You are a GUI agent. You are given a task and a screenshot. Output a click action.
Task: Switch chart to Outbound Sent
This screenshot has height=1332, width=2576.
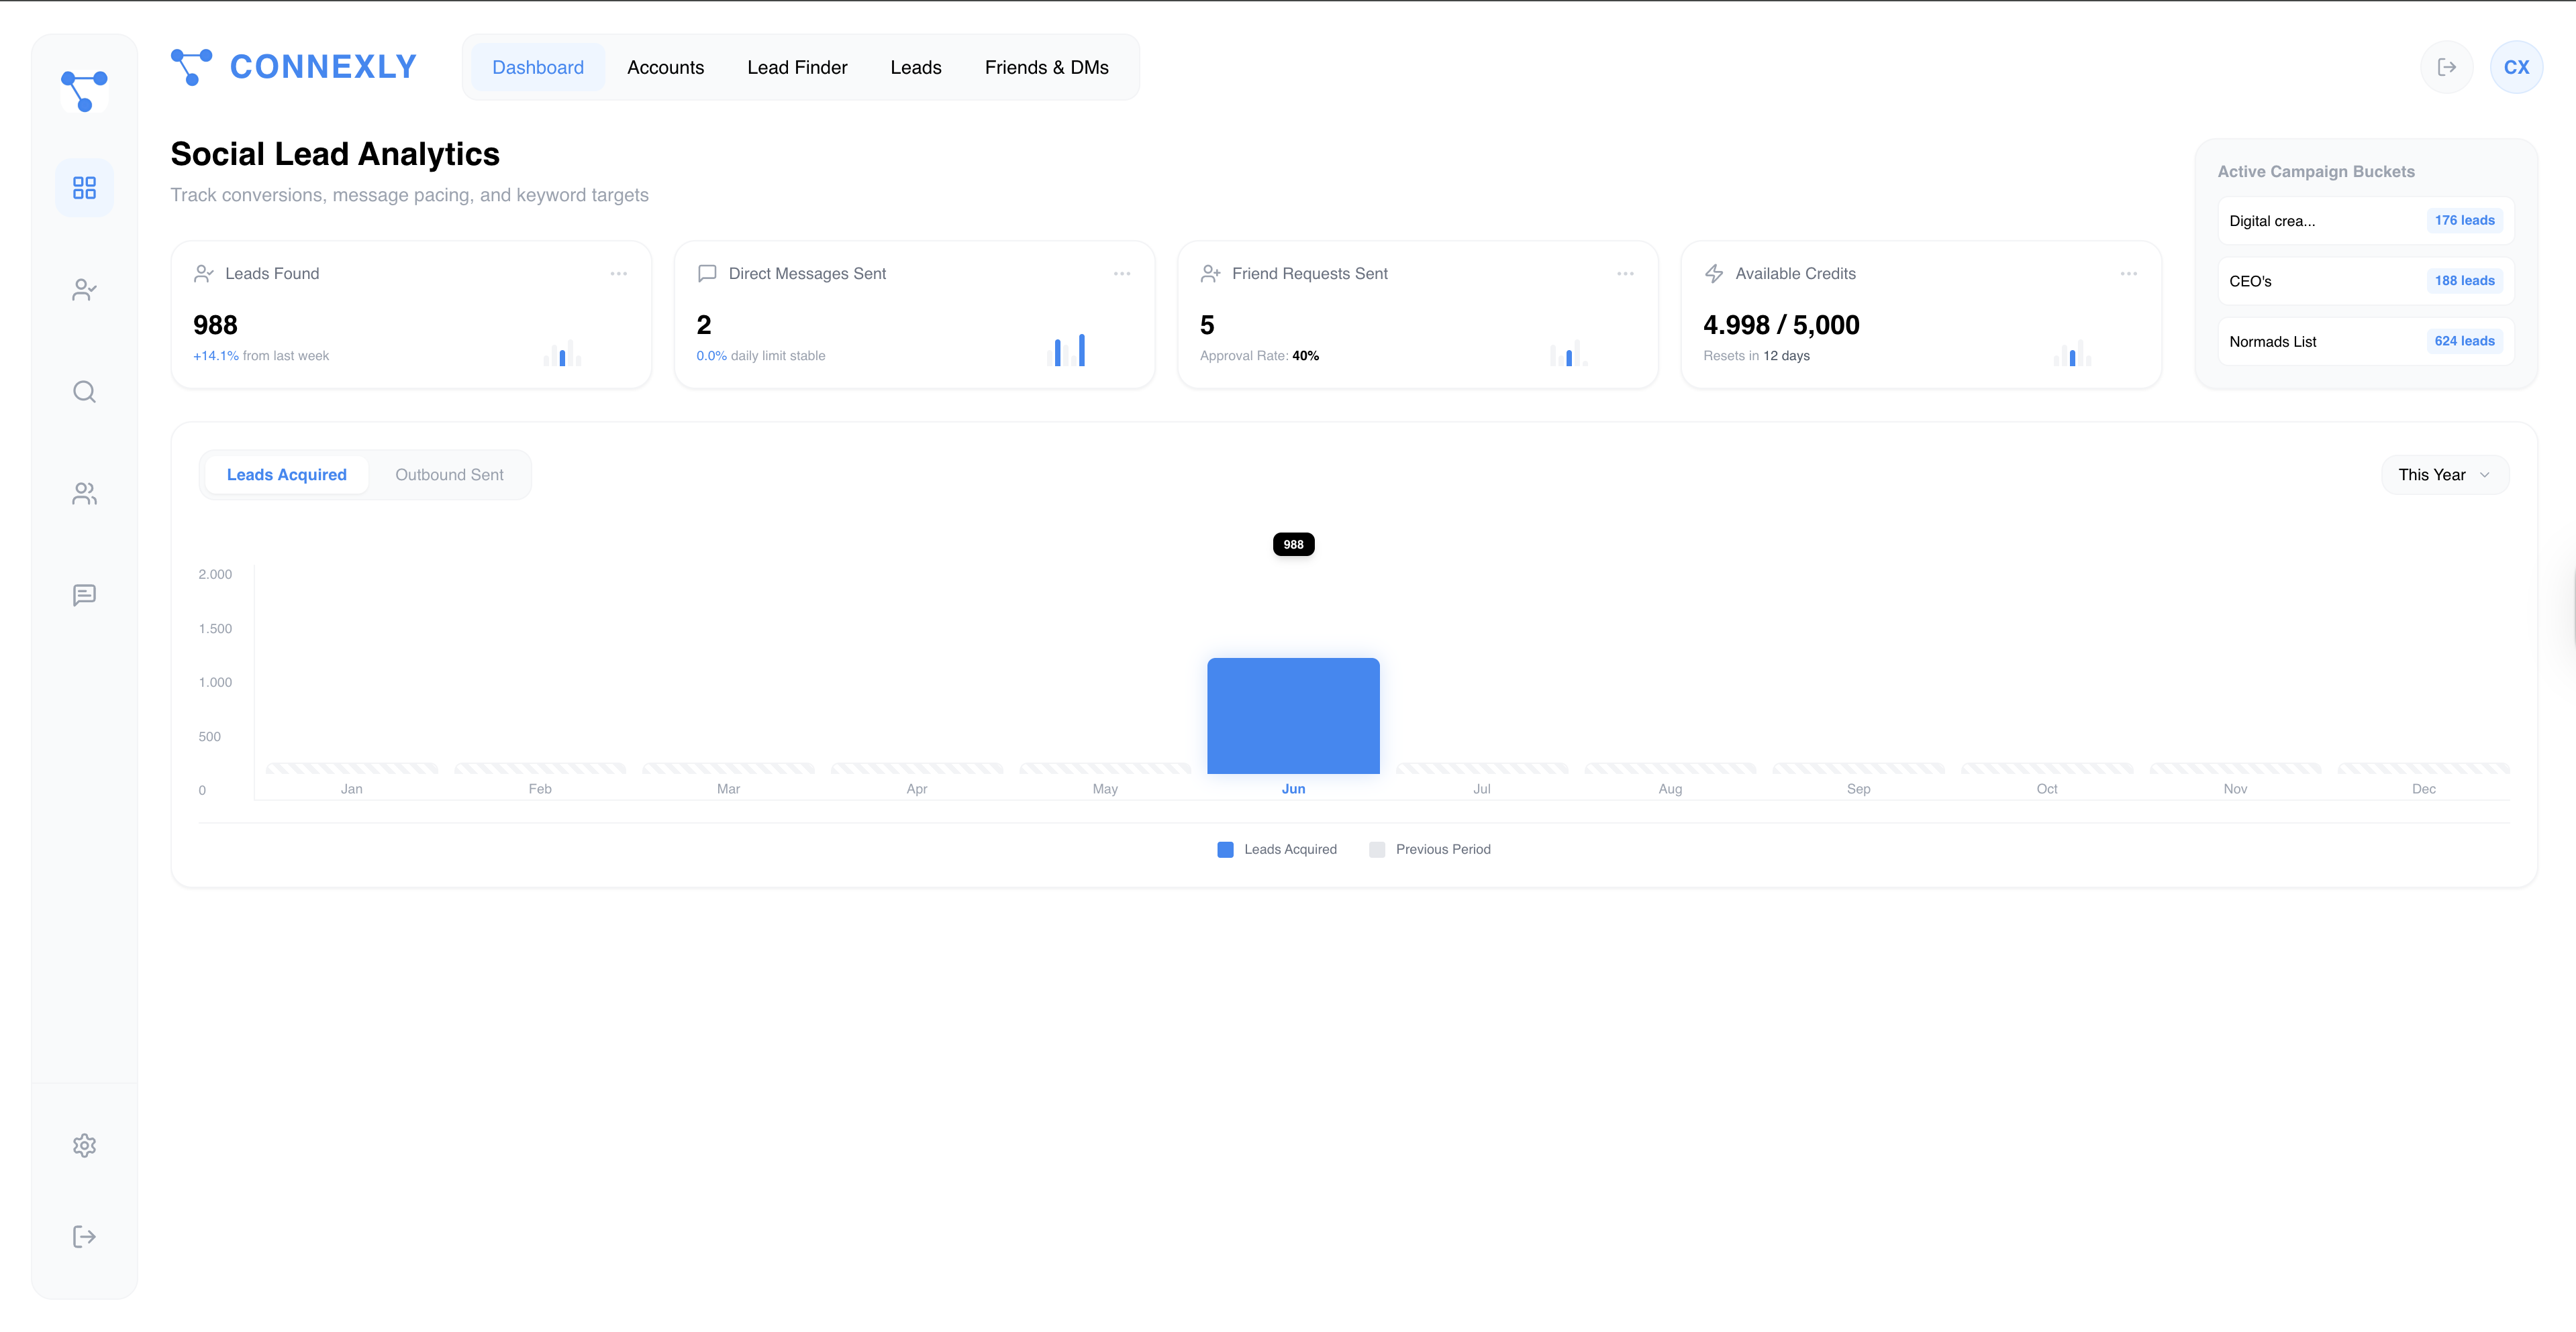point(449,475)
